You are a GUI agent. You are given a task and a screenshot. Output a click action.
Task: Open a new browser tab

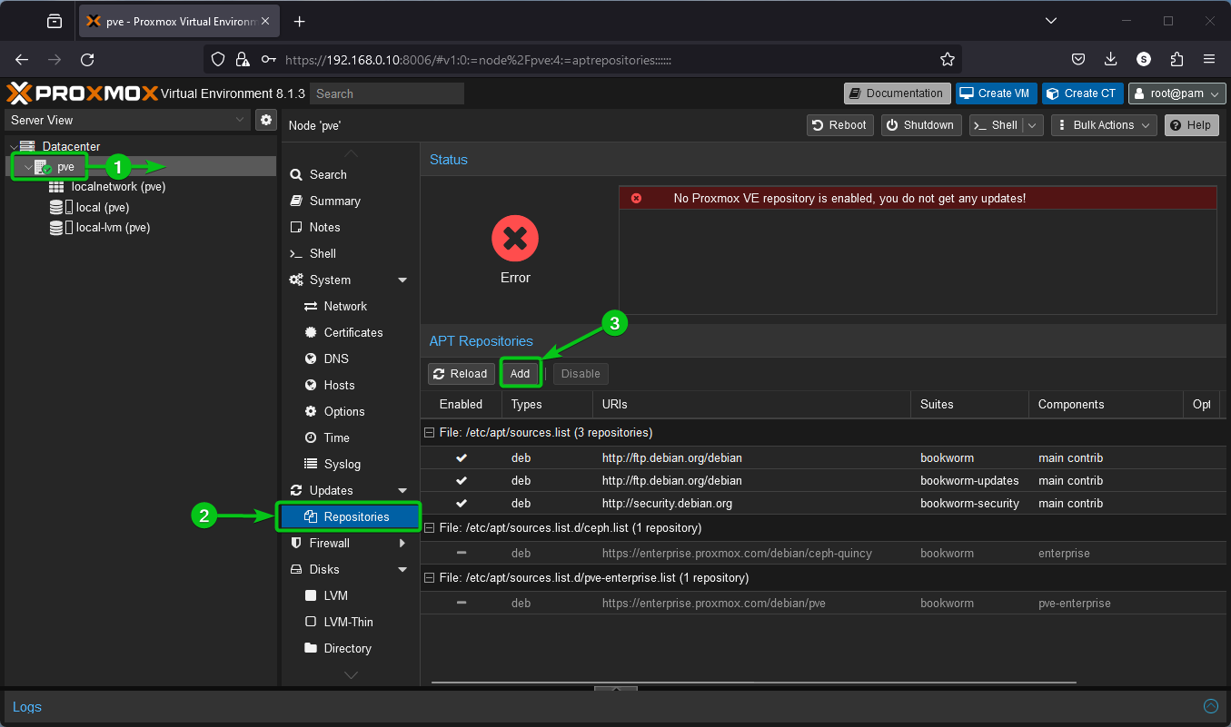(300, 21)
